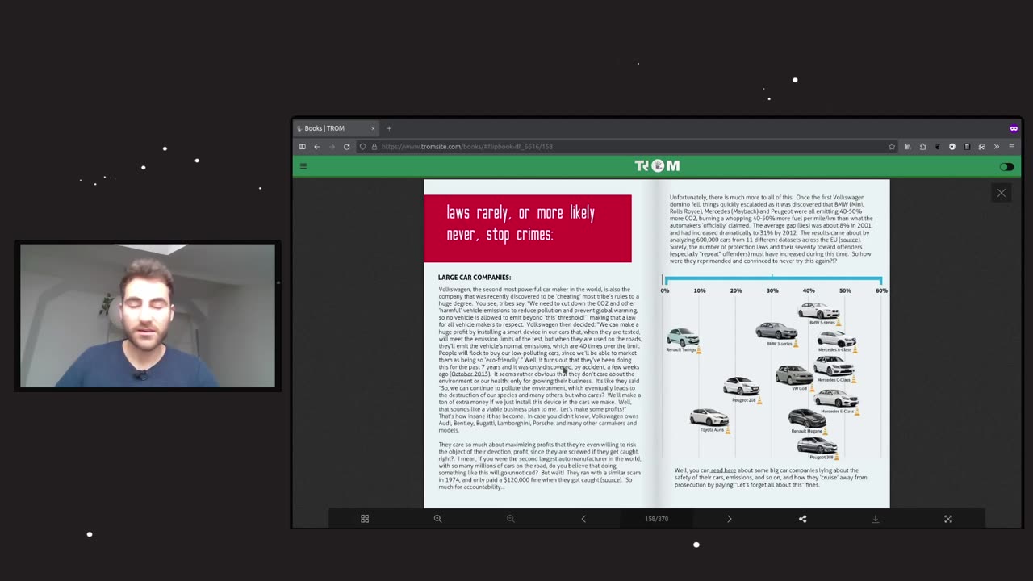
Task: Zoom in on the flipbook page
Action: pyautogui.click(x=437, y=519)
